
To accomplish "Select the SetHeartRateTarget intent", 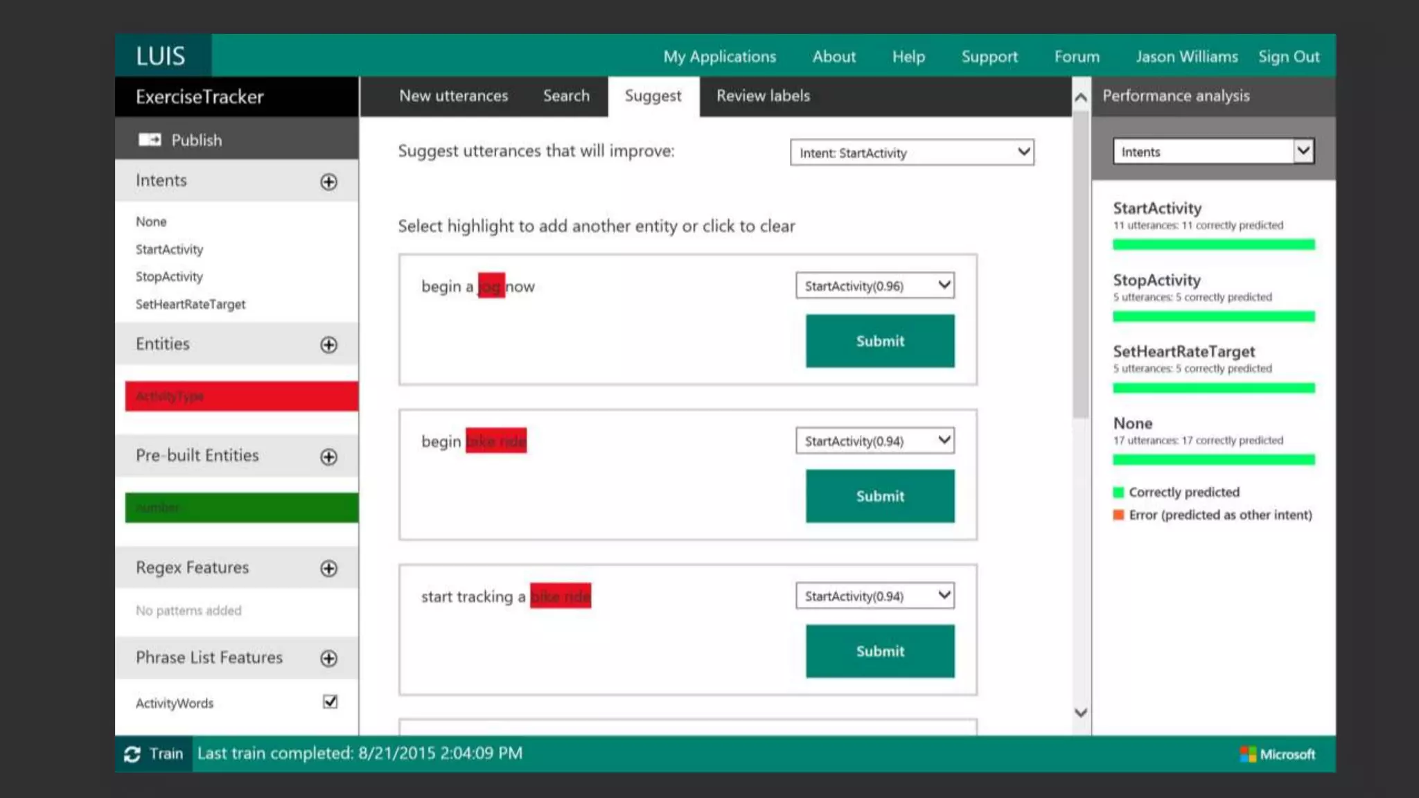I will tap(191, 304).
